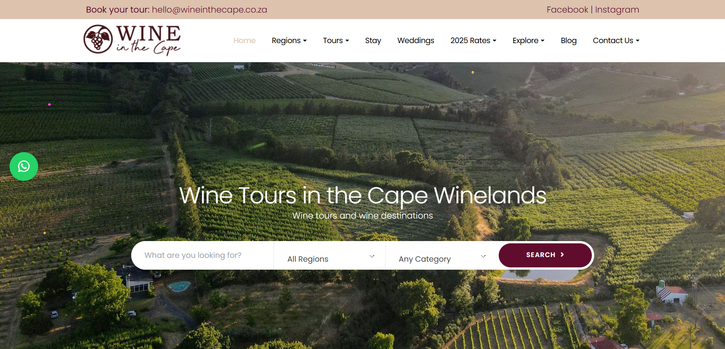Focus the "What are you looking for?" field
This screenshot has height=349, width=725.
coord(202,255)
